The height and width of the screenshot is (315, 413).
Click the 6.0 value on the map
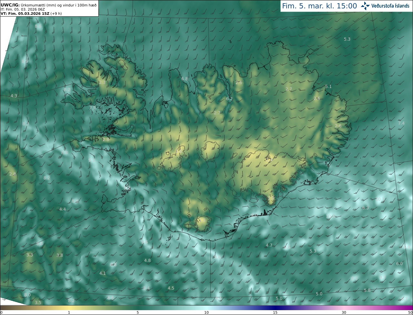pyautogui.click(x=399, y=264)
